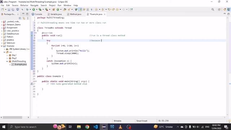The height and width of the screenshot is (130, 231).
Task: Click the Open Perspective icon
Action: [219, 10]
